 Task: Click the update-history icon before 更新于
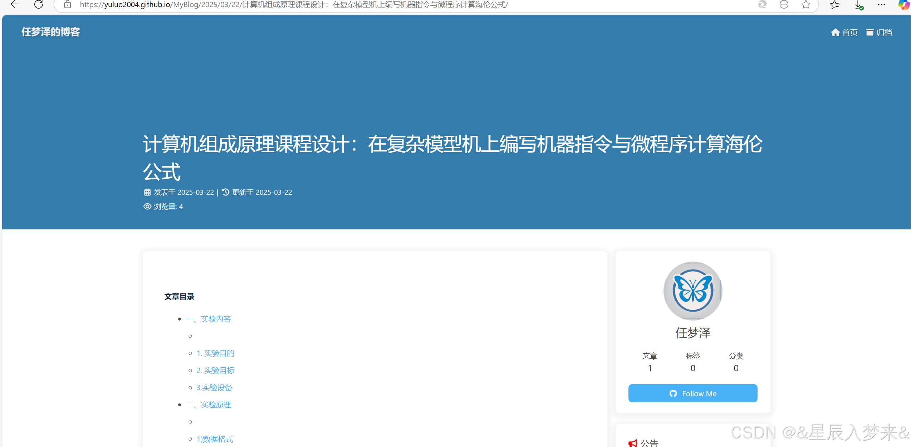[225, 192]
